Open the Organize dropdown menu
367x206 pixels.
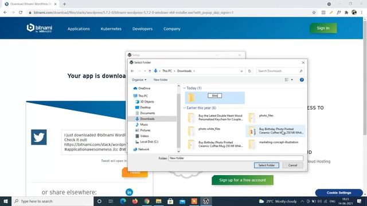pyautogui.click(x=139, y=80)
